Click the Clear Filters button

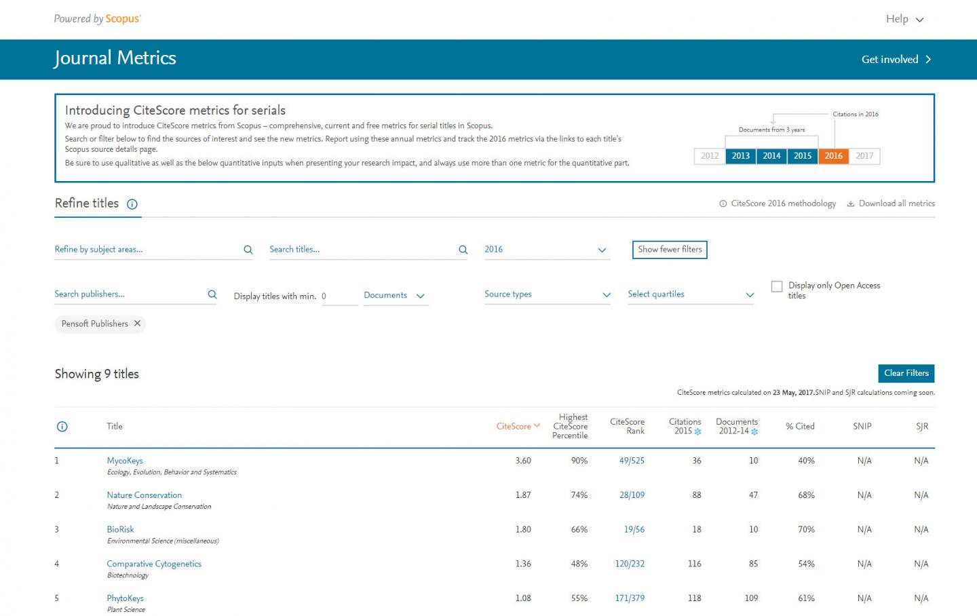coord(906,373)
